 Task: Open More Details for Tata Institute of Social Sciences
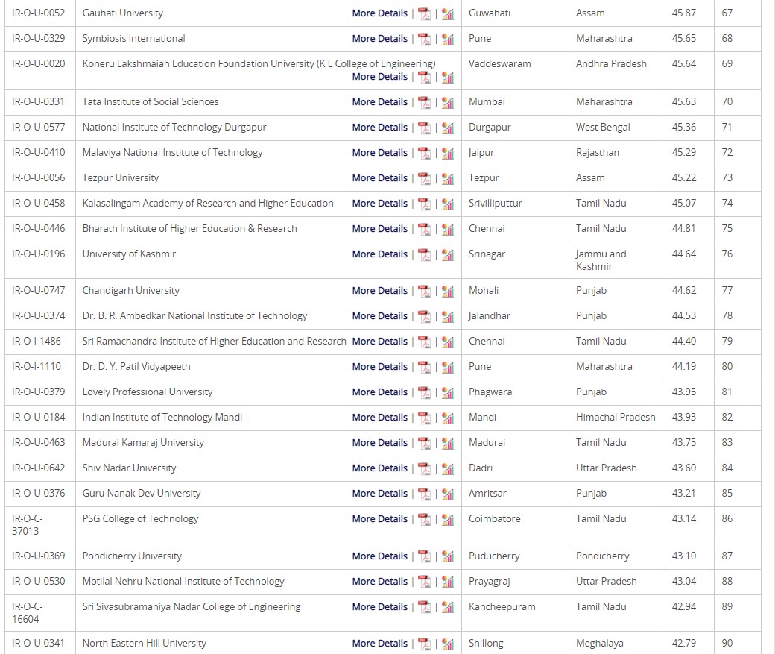379,102
